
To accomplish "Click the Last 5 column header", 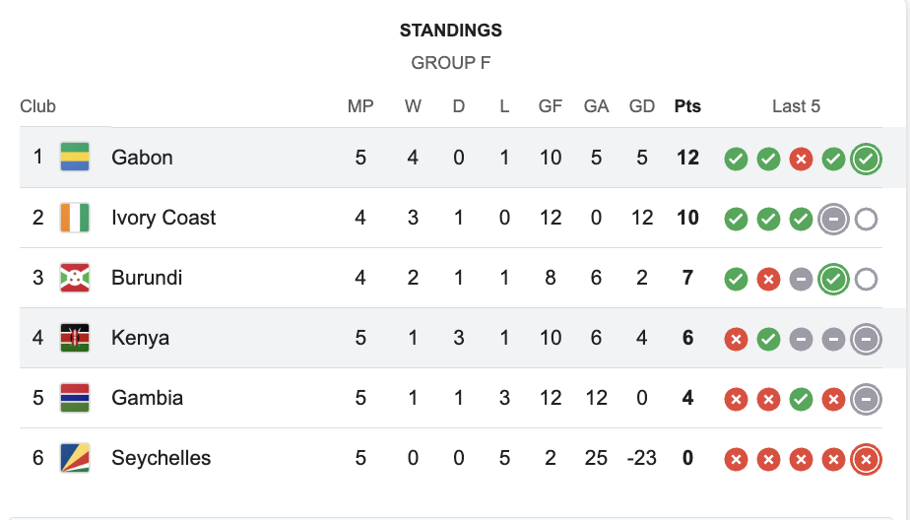I will pos(796,106).
